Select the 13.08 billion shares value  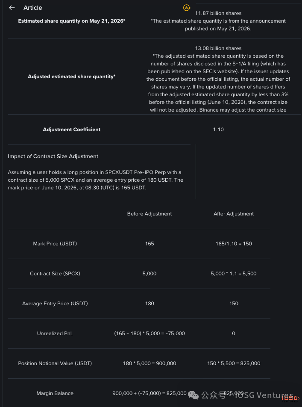click(x=218, y=48)
